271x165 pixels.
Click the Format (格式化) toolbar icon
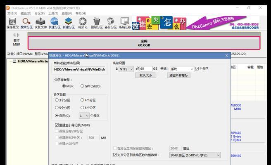coord(83,23)
